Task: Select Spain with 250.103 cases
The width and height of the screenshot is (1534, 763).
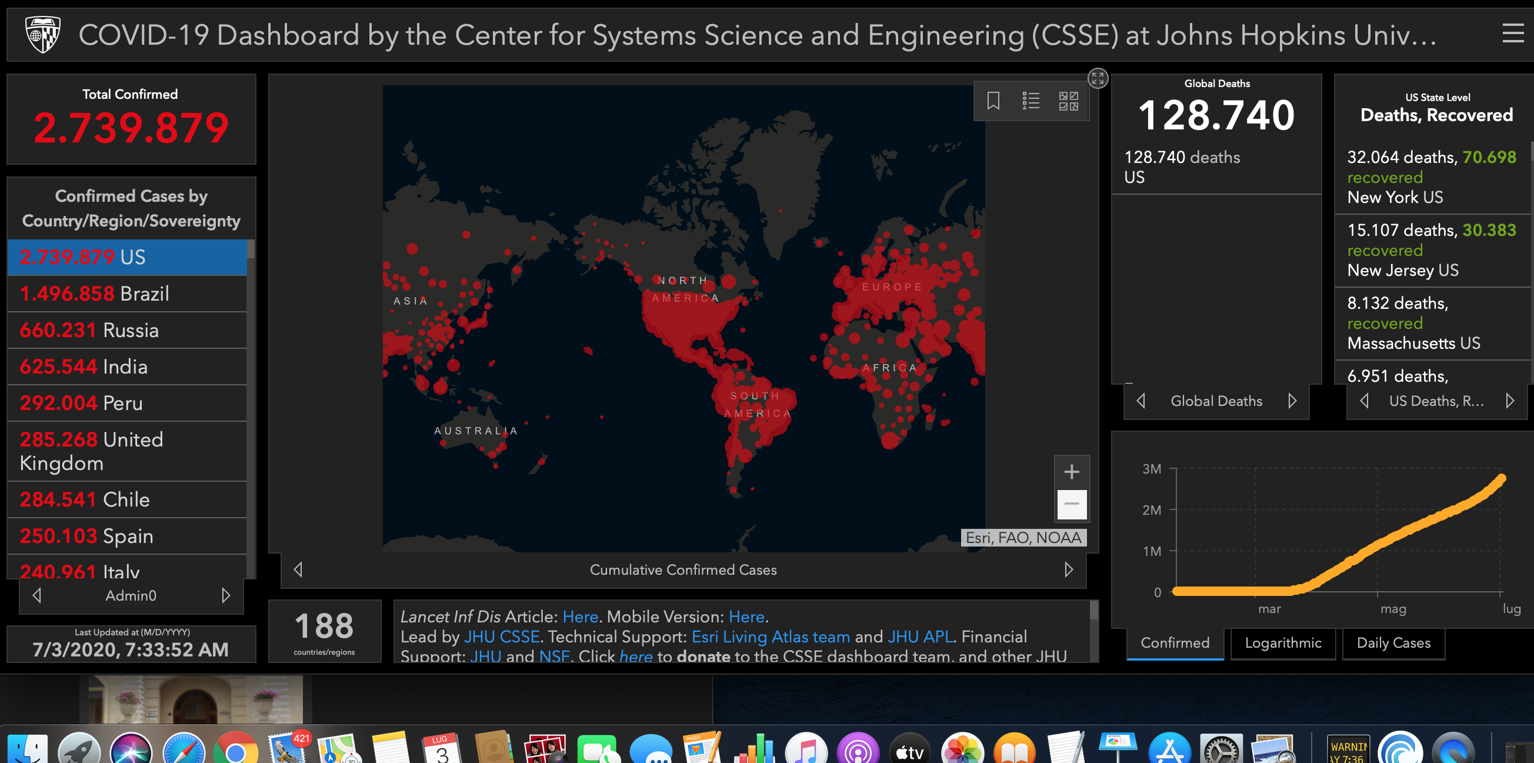Action: tap(128, 535)
